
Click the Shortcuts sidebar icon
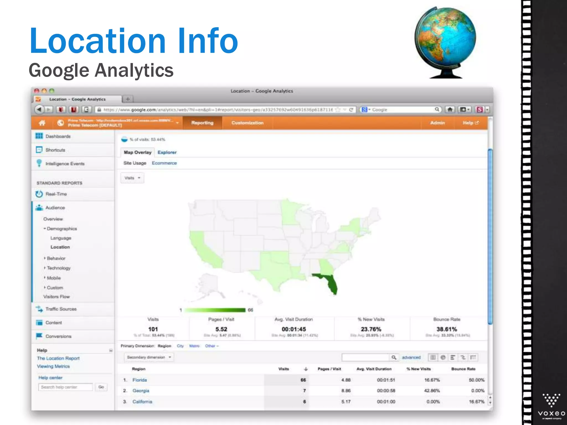(x=39, y=150)
